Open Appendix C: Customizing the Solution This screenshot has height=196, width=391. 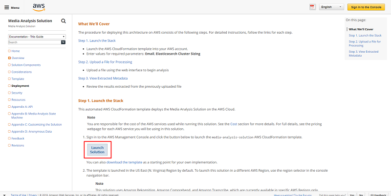36,125
